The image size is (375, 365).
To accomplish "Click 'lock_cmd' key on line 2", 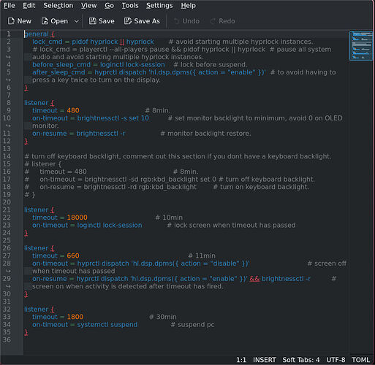I will click(48, 42).
